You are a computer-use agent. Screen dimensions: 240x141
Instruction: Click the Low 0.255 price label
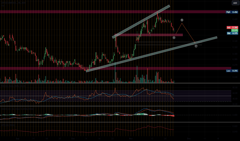click(232, 71)
